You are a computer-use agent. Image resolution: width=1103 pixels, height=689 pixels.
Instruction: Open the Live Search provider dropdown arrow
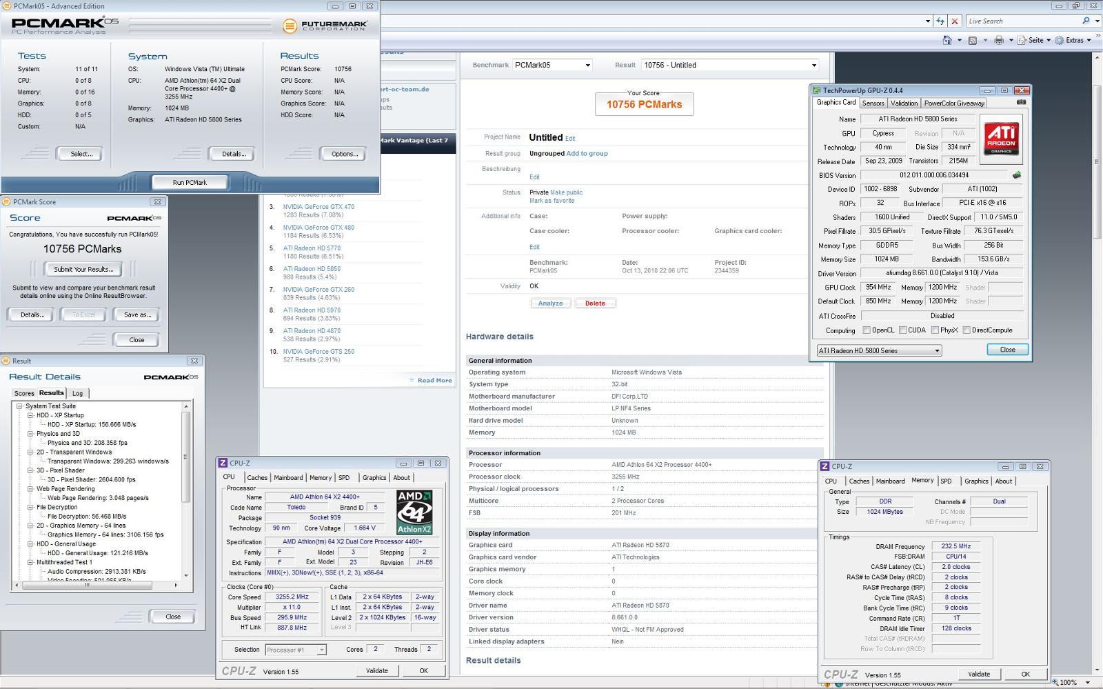pos(1097,21)
